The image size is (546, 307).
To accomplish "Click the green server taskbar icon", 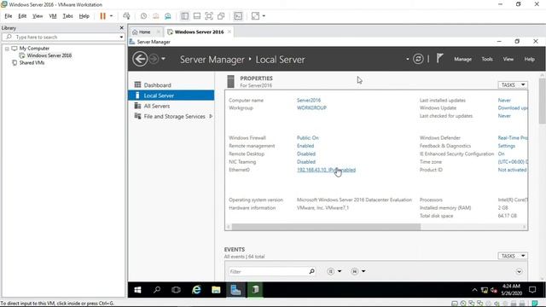I will tap(256, 290).
